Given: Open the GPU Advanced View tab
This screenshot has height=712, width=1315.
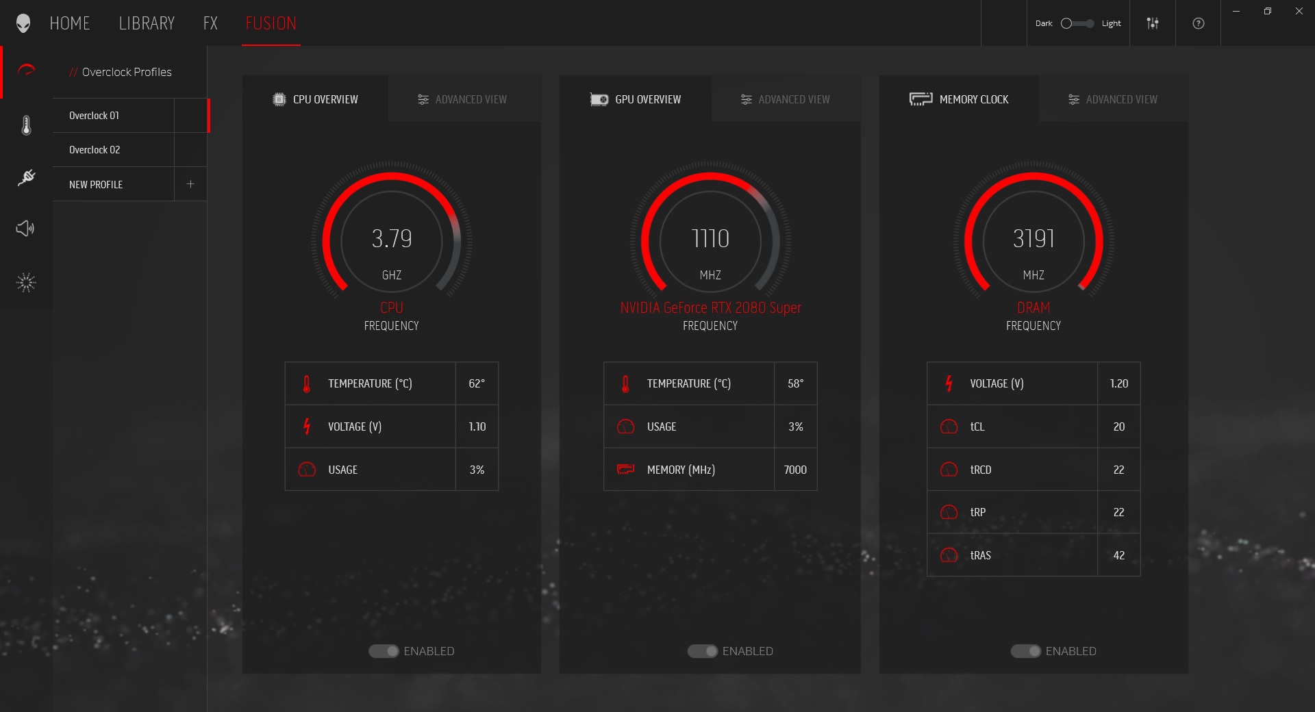Looking at the screenshot, I should 786,99.
